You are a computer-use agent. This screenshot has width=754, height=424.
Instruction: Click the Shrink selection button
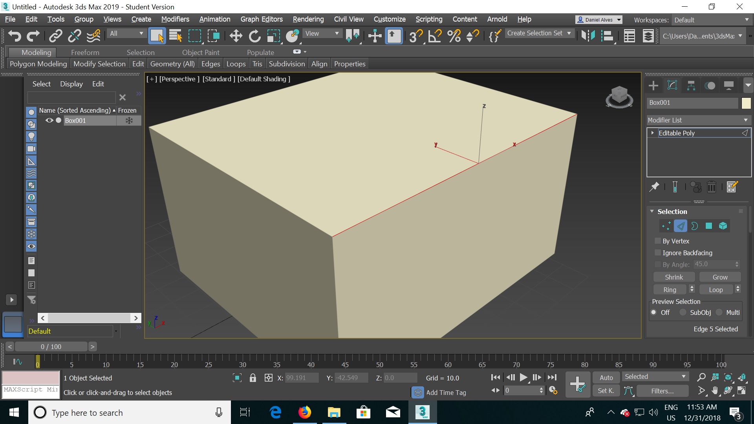pyautogui.click(x=674, y=277)
